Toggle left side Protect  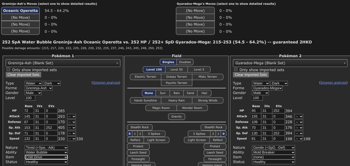138,146
